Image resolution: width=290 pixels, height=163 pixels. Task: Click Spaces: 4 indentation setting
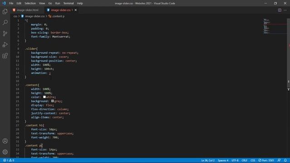pyautogui.click(x=223, y=160)
